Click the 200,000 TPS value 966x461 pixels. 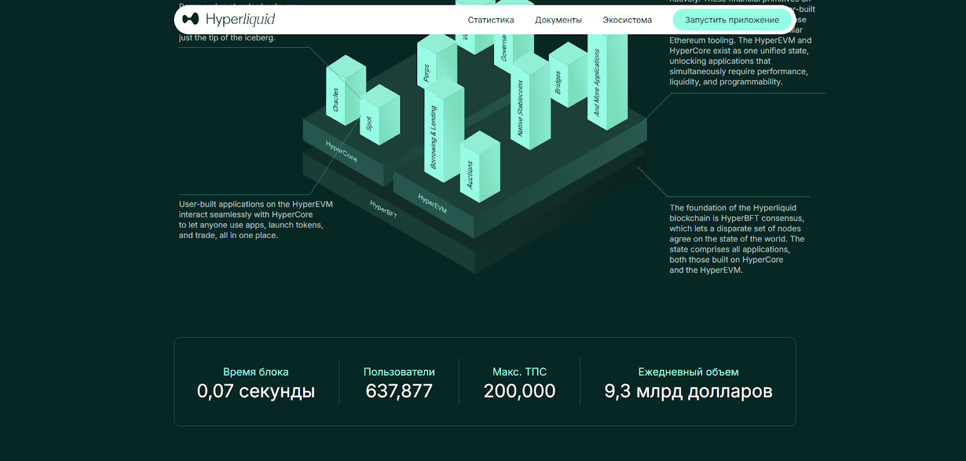tap(519, 391)
